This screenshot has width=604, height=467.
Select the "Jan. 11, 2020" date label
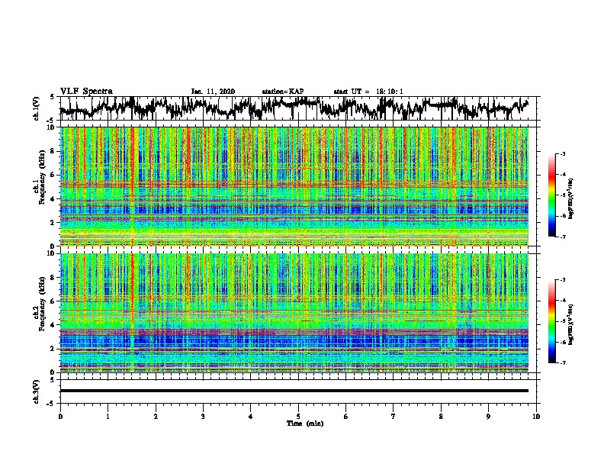click(213, 92)
